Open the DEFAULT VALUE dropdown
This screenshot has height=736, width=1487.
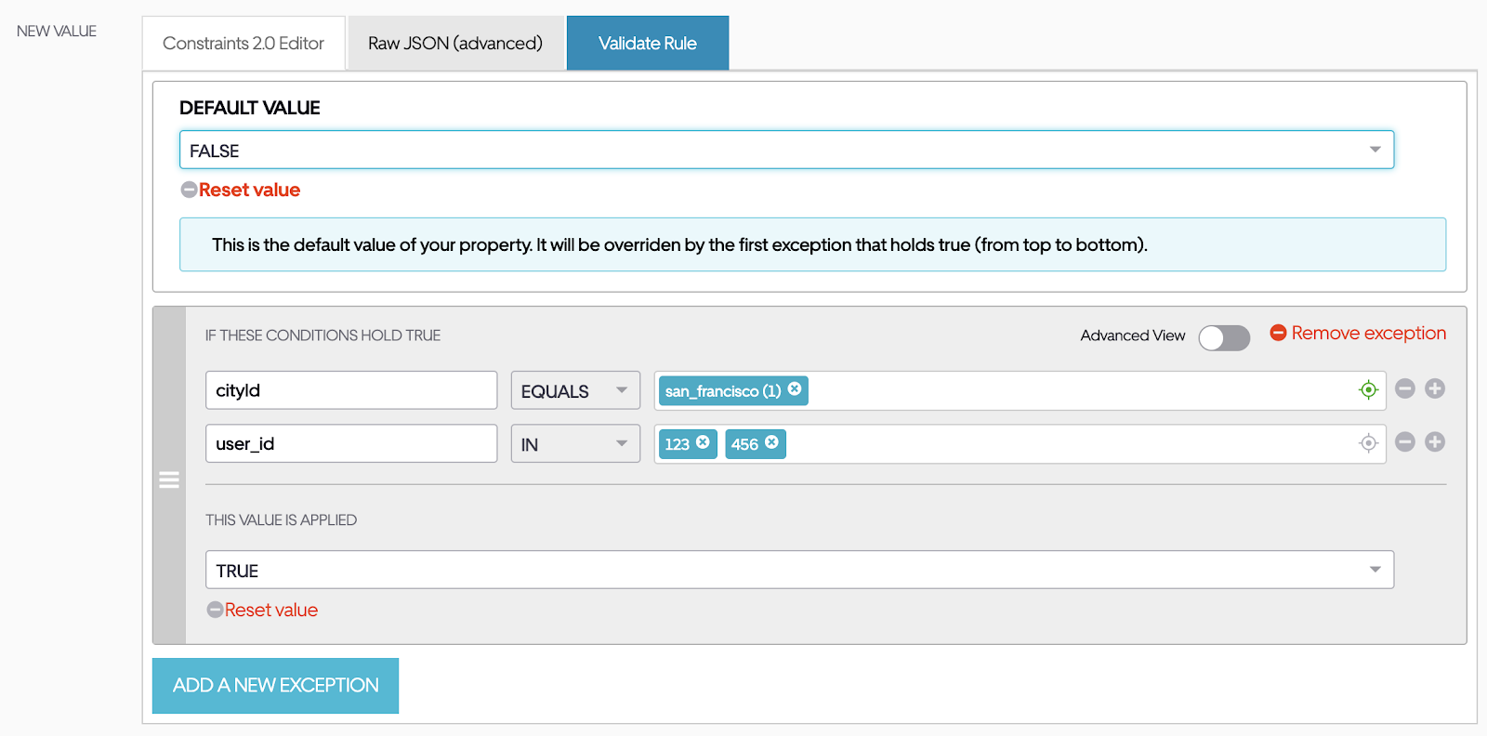(786, 150)
